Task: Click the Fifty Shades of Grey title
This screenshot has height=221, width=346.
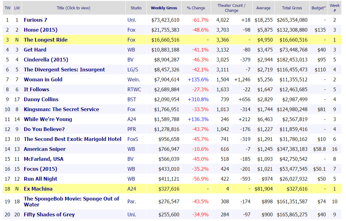Action: (x=49, y=214)
